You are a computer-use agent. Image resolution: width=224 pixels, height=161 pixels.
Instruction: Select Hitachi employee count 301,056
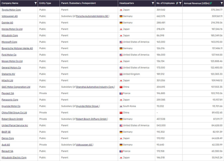pos(161,80)
